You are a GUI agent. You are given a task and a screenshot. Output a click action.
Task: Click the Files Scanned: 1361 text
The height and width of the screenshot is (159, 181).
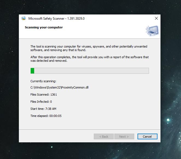(44, 95)
